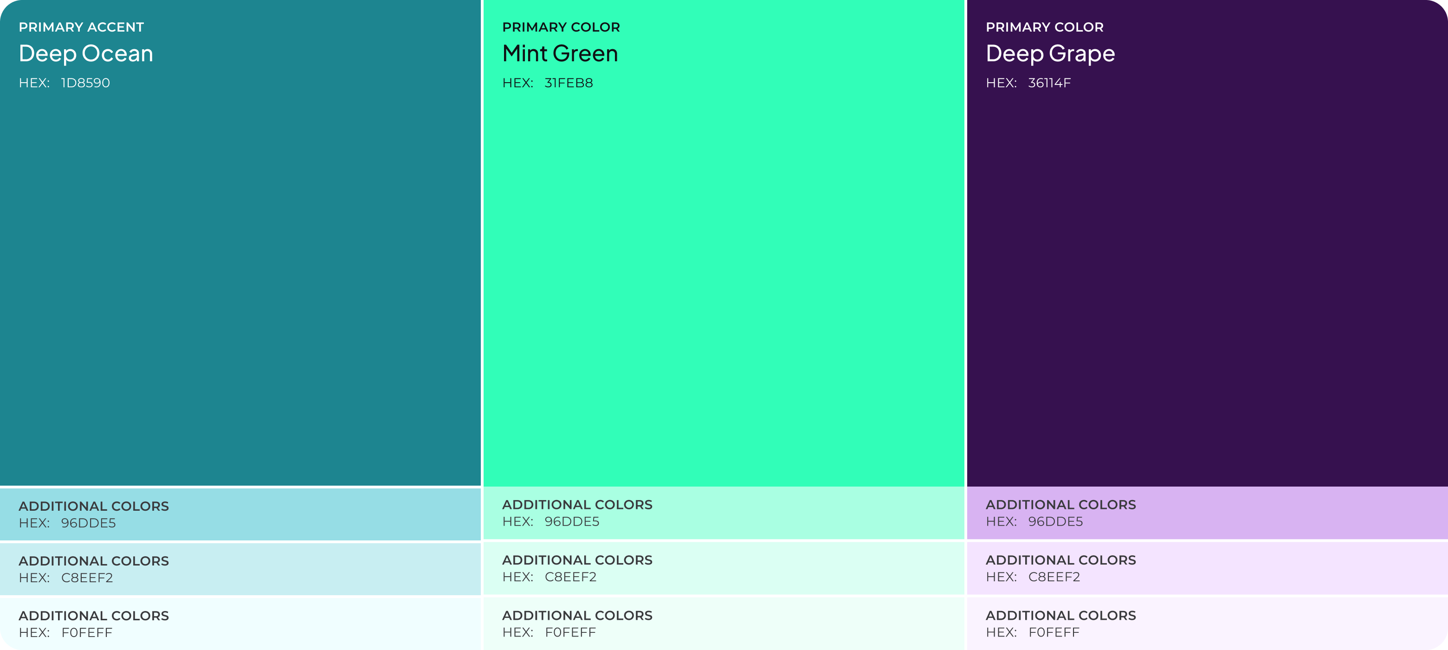Image resolution: width=1448 pixels, height=650 pixels.
Task: Click the hex value 31FEB8
Action: [x=569, y=83]
